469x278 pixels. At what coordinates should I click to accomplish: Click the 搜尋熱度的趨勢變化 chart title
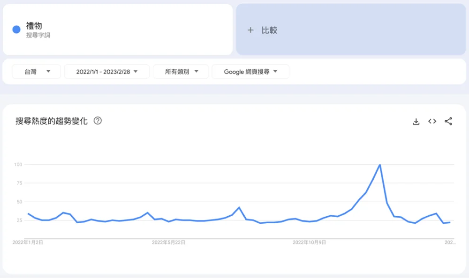click(52, 121)
